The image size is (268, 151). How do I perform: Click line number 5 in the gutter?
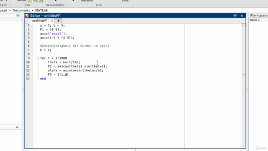28,42
